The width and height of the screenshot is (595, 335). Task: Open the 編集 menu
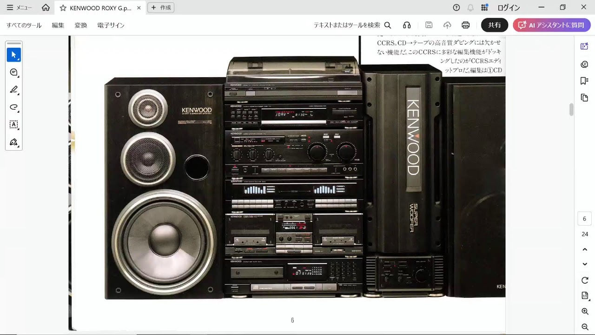pos(58,25)
